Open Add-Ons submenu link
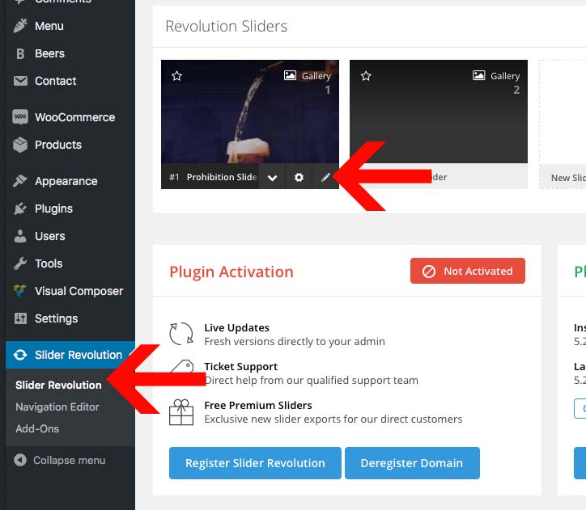 coord(37,428)
